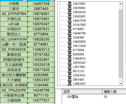Click the avatar icon beside 10672981

pyautogui.click(x=70, y=4)
